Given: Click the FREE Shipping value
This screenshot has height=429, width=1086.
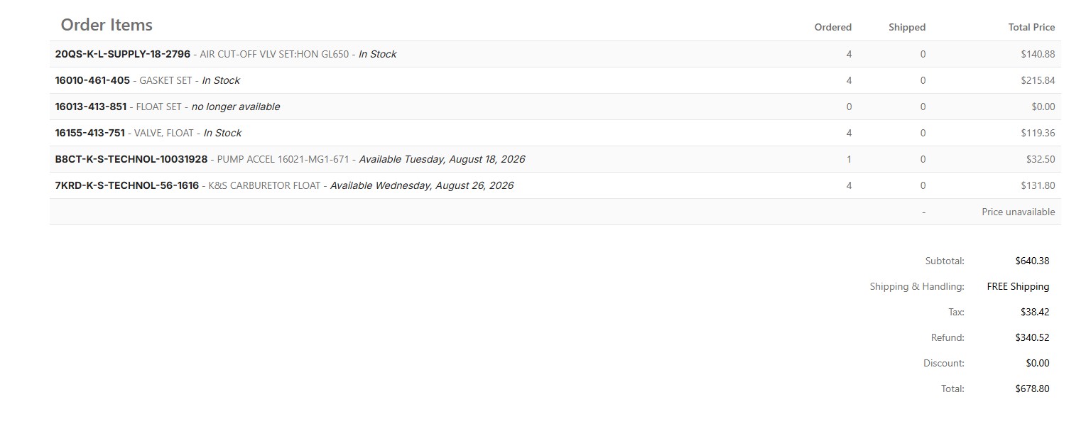Looking at the screenshot, I should pyautogui.click(x=1018, y=286).
